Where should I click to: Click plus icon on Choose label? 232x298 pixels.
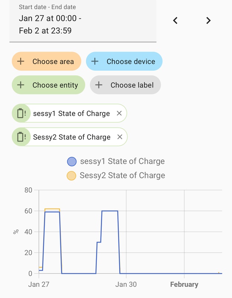tap(99, 85)
